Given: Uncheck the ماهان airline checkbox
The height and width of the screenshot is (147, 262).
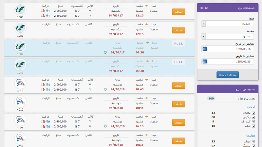Looking at the screenshot, I should point(253,113).
